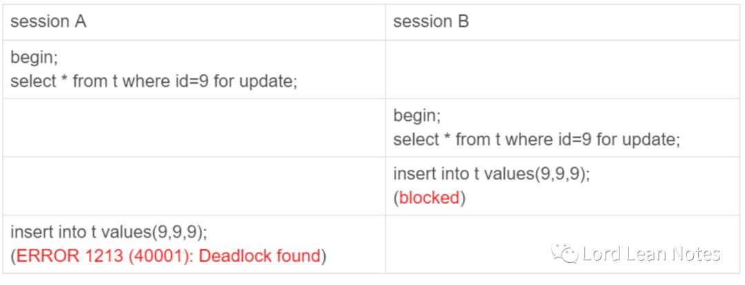Select the session B column header
Screen dimensions: 745x285
pyautogui.click(x=431, y=22)
